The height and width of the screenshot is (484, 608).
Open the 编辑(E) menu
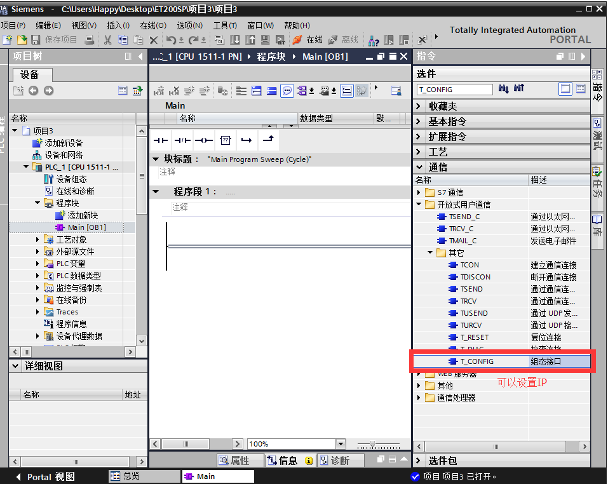[x=48, y=25]
